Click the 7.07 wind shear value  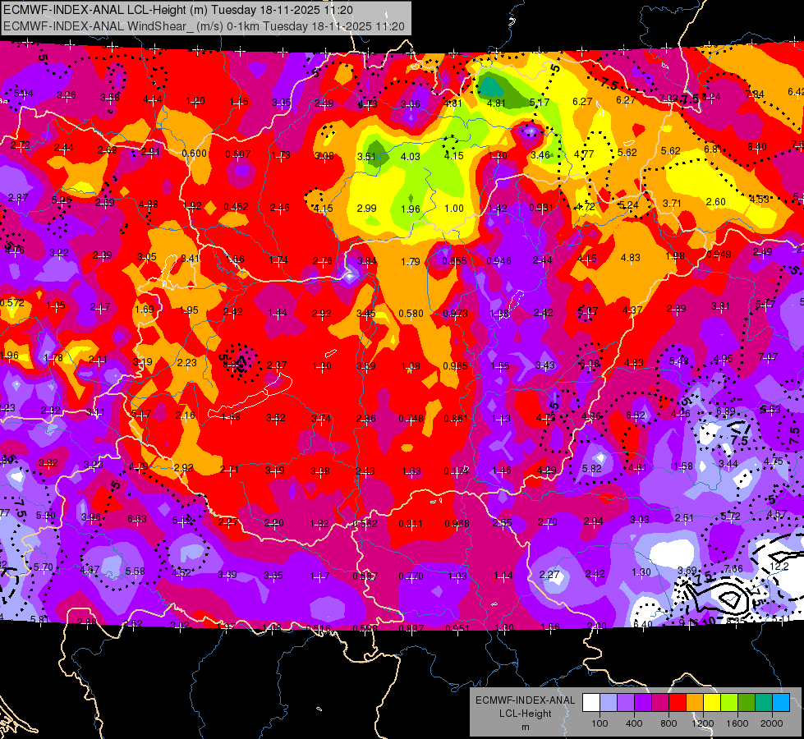pyautogui.click(x=768, y=356)
